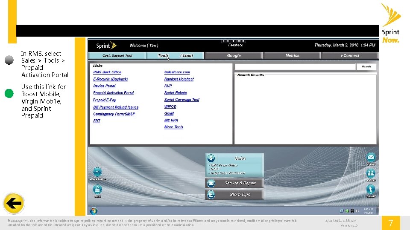The image size is (410, 230).
Task: Click the clock icon above Lock
Action: (97, 172)
